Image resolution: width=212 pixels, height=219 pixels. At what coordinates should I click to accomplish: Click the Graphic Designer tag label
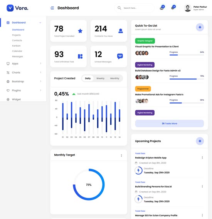[x=145, y=41]
